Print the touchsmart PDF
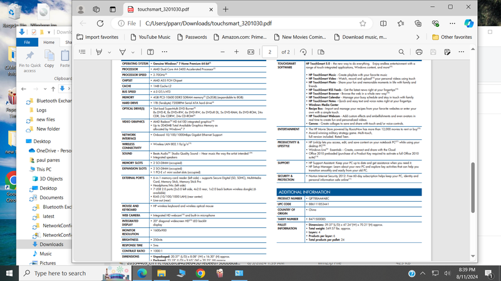 [419, 52]
